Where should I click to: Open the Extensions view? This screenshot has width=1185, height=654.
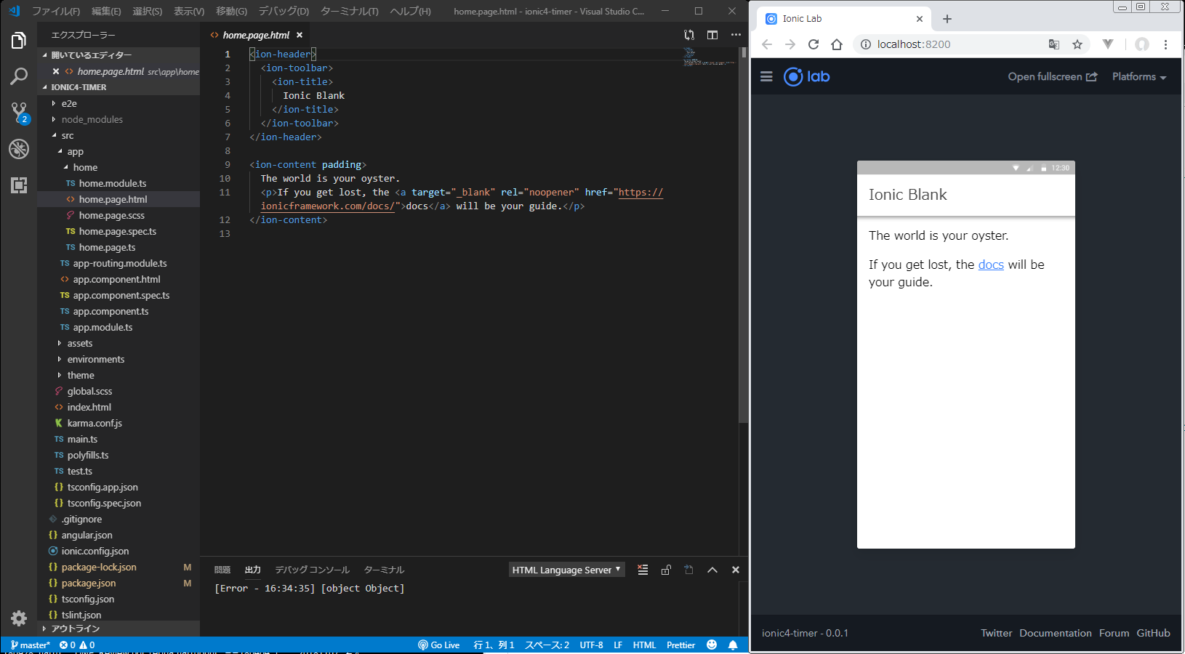click(x=19, y=185)
